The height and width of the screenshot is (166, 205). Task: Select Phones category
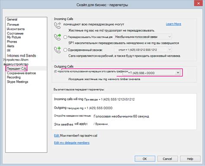[x=12, y=42]
